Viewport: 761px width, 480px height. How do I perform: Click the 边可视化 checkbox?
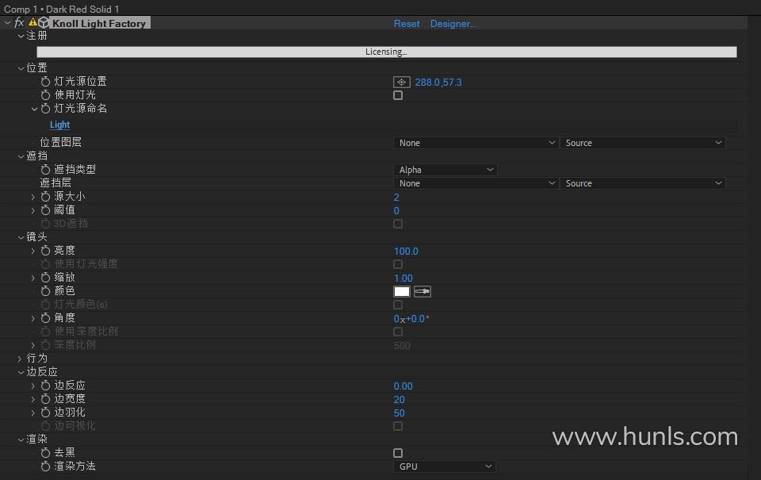click(x=398, y=426)
